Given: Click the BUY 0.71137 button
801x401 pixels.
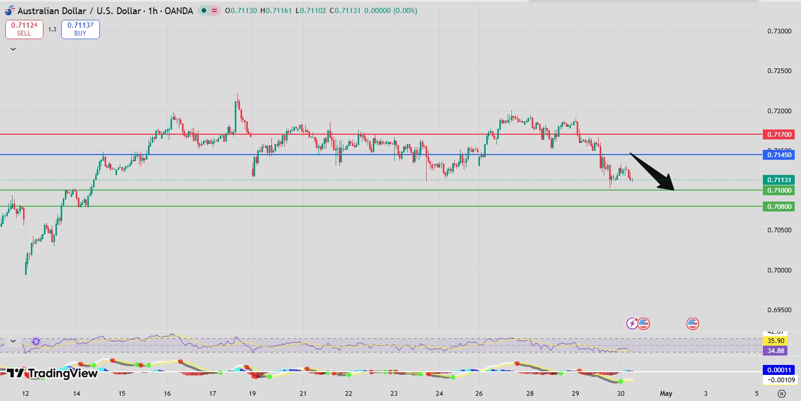Looking at the screenshot, I should tap(80, 29).
